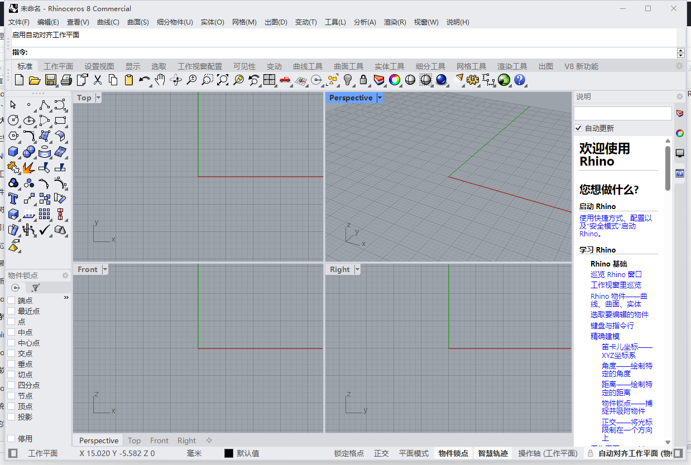Select the Pan hand tool

[x=160, y=80]
